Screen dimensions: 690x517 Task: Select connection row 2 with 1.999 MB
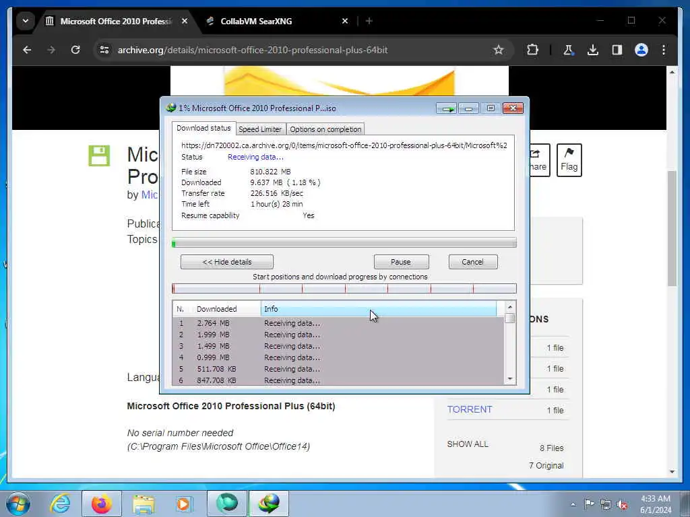[338, 335]
